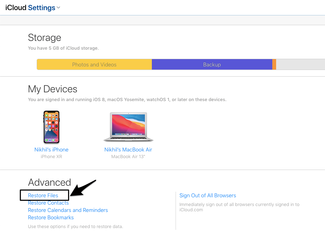The width and height of the screenshot is (325, 234).
Task: Click the Storage section heading
Action: 45,38
